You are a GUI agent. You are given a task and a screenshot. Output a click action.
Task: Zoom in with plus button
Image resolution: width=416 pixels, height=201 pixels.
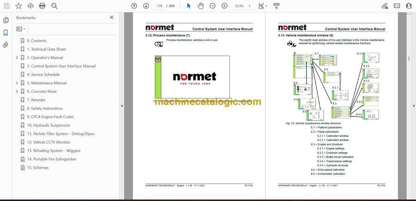click(x=225, y=6)
